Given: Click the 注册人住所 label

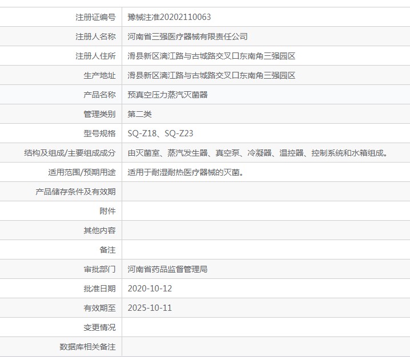Looking at the screenshot, I should coord(95,56).
